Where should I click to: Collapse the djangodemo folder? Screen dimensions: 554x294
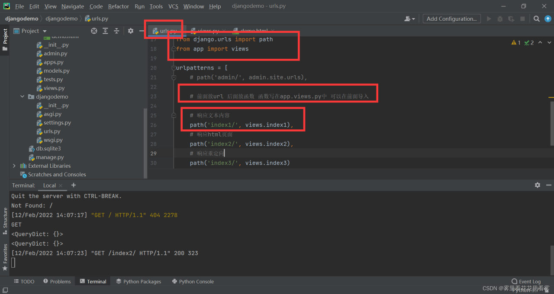[23, 97]
